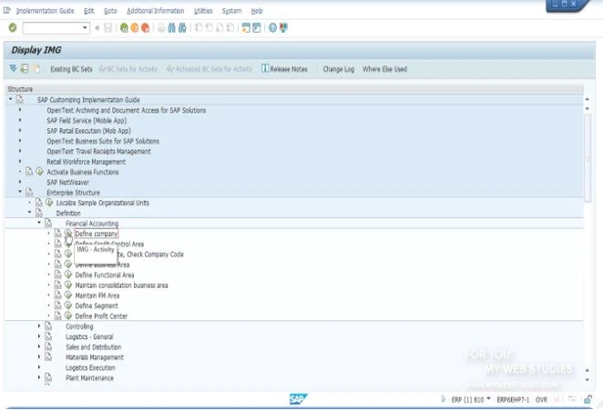
Task: Open the Utilities menu
Action: pos(203,11)
